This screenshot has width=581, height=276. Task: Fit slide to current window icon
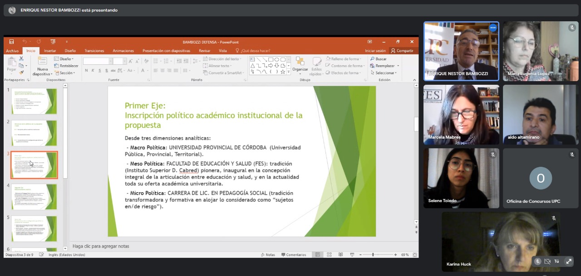414,255
